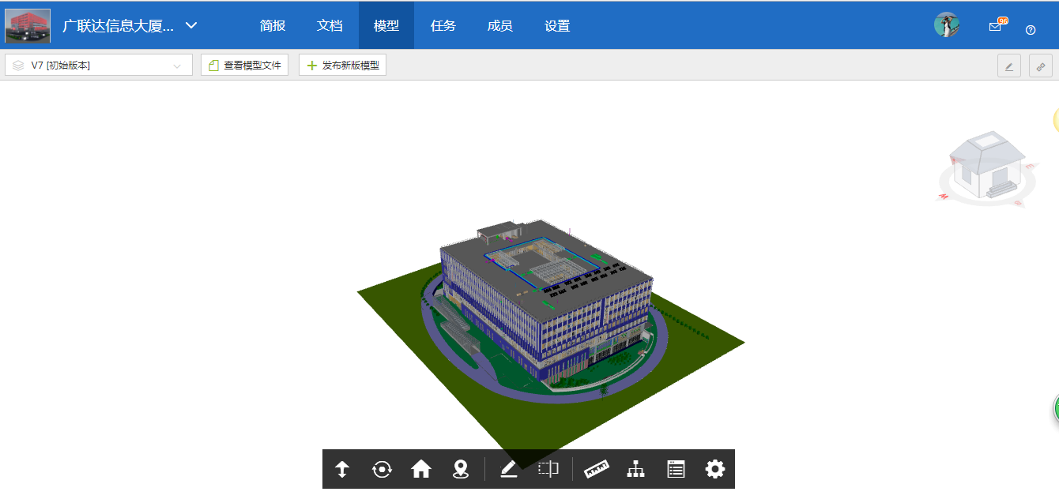The height and width of the screenshot is (499, 1059).
Task: Click the 查看模型文件 button
Action: tap(245, 65)
